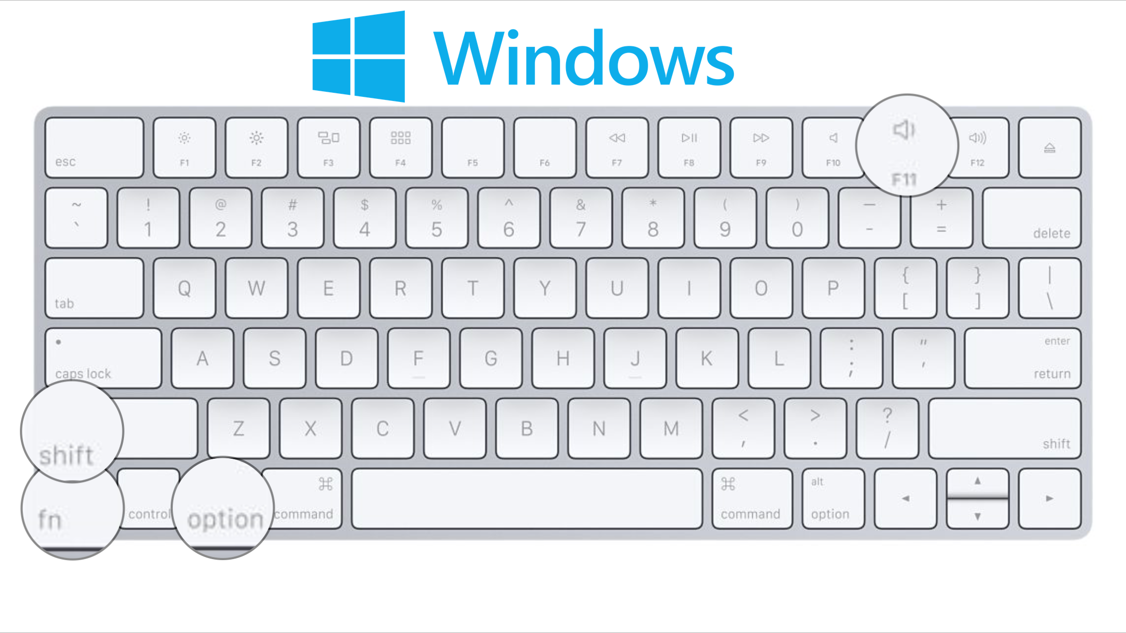Click the eject key F12 icon
The height and width of the screenshot is (633, 1126).
1050,147
